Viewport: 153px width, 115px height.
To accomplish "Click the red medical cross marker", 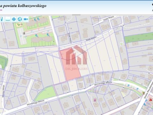I will (x=150, y=100).
